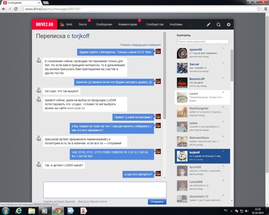
Task: Go to the Сообщества section
Action: coord(155,25)
